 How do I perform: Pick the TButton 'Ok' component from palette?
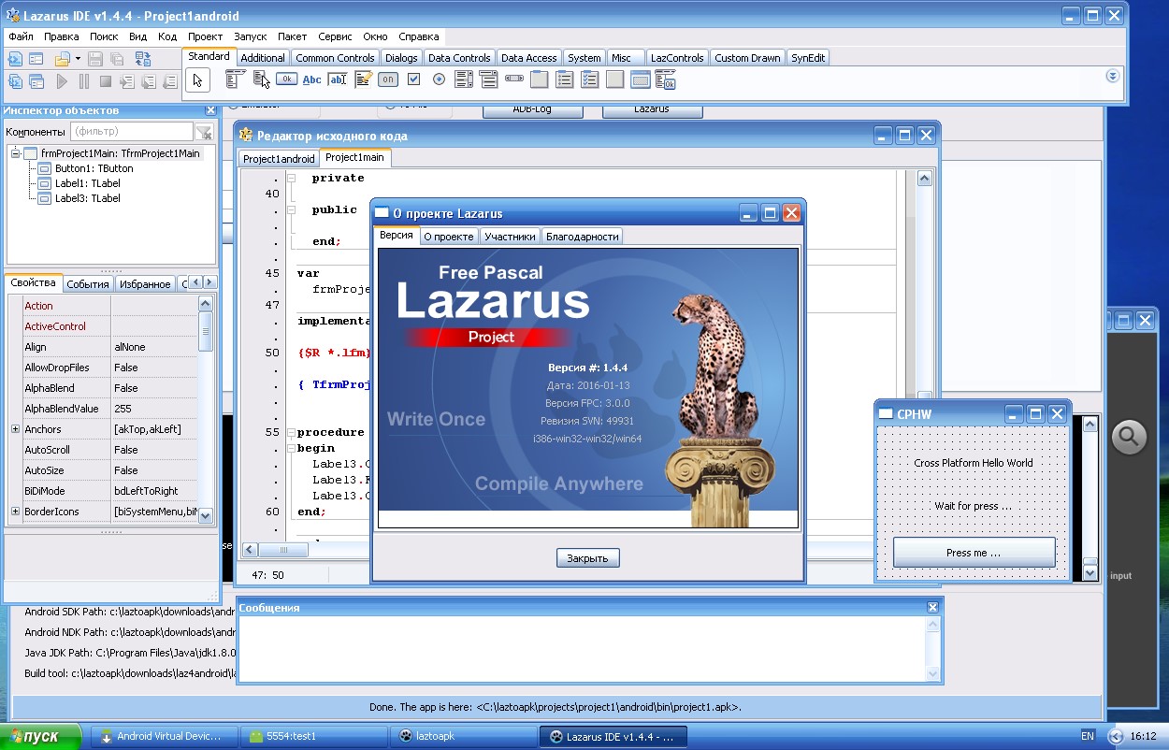(x=286, y=79)
